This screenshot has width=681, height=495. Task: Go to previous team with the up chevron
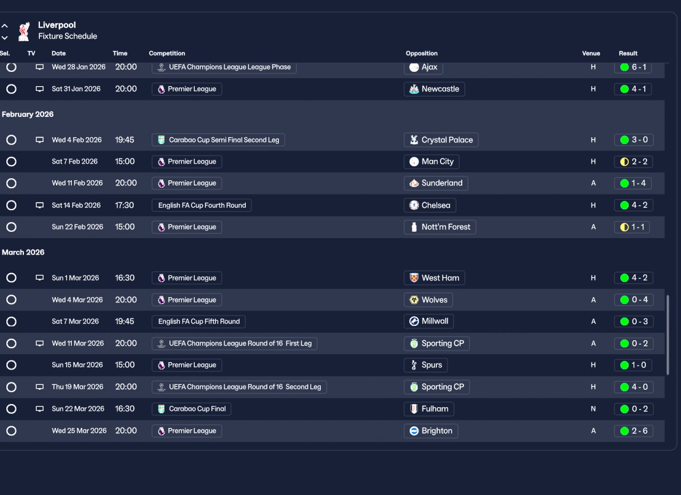(x=5, y=26)
